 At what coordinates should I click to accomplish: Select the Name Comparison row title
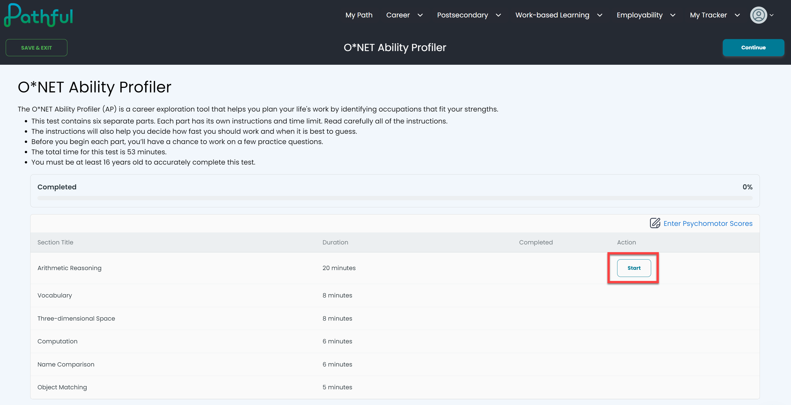point(66,364)
